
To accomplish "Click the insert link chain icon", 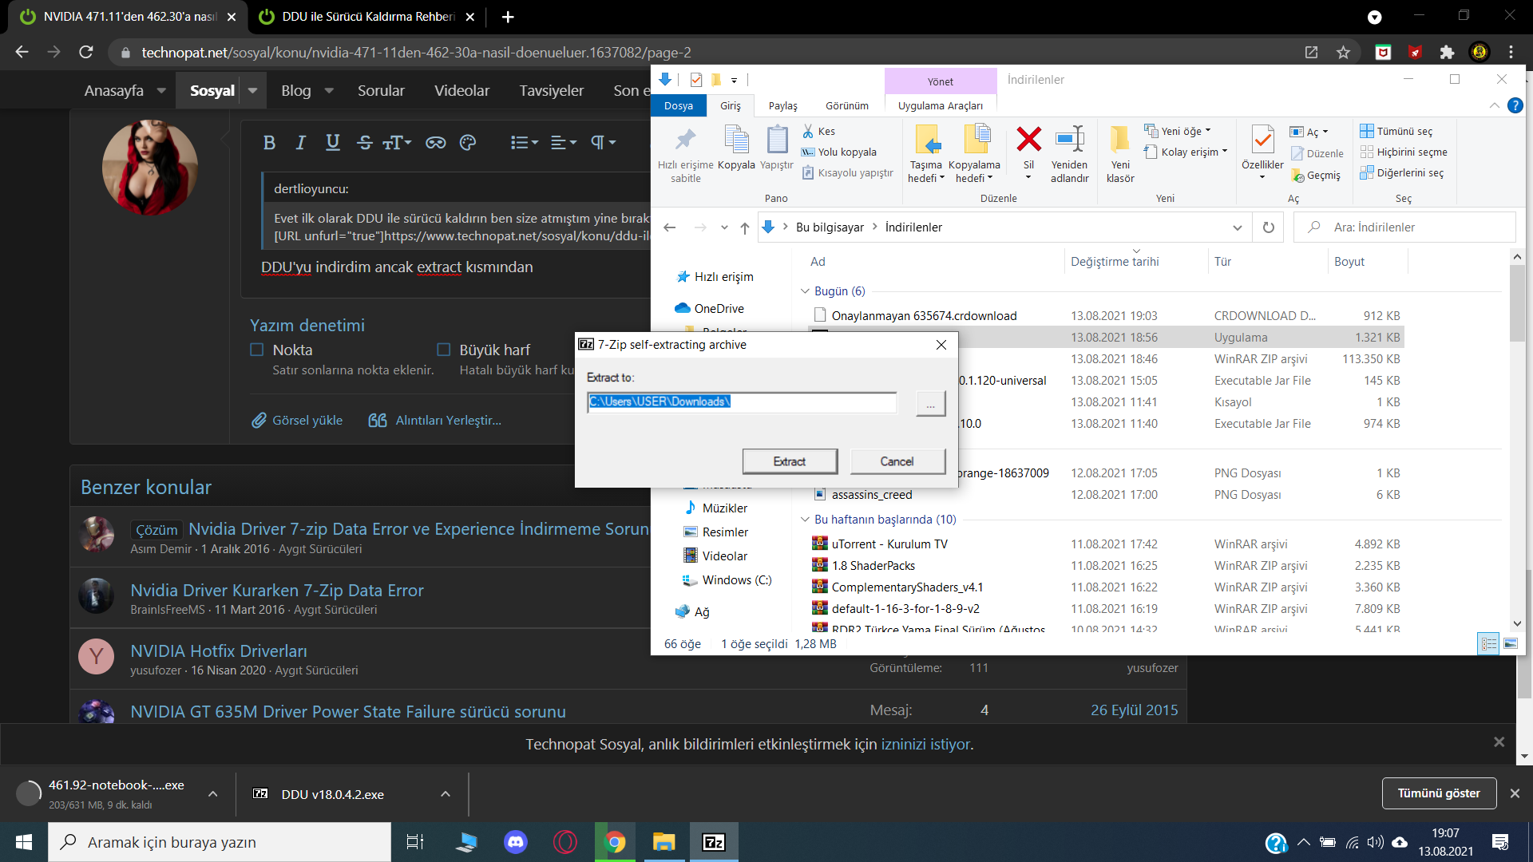I will (x=435, y=143).
